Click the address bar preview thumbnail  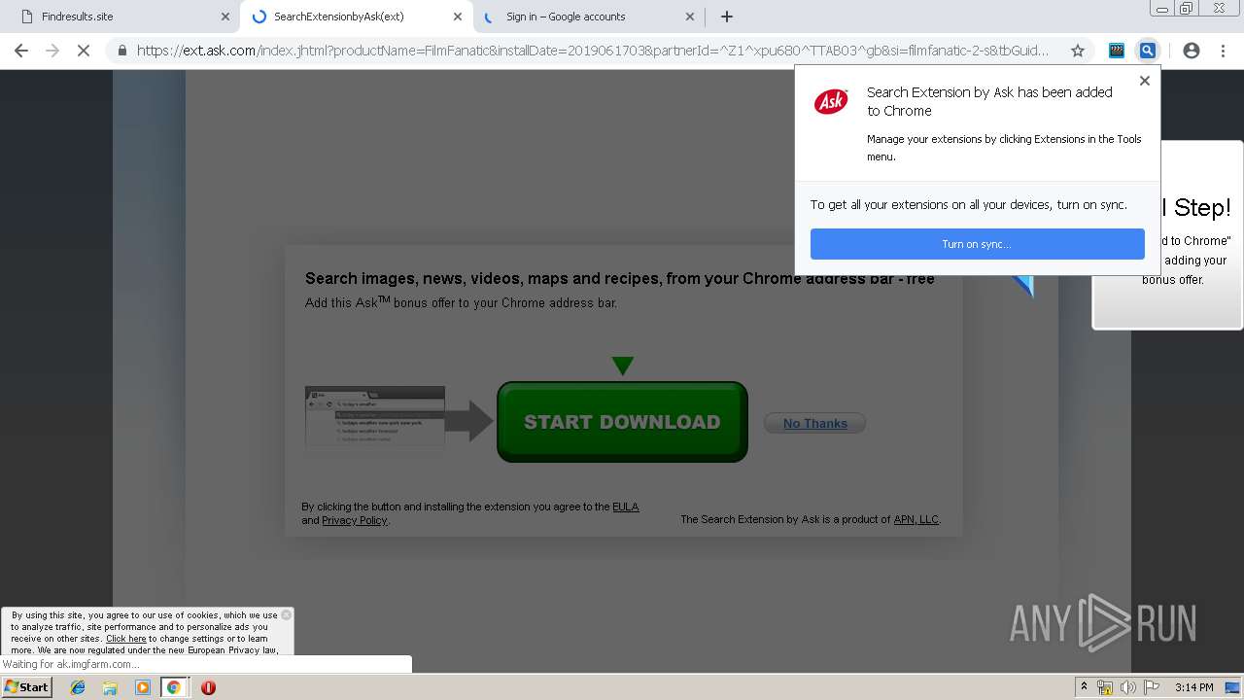(375, 417)
